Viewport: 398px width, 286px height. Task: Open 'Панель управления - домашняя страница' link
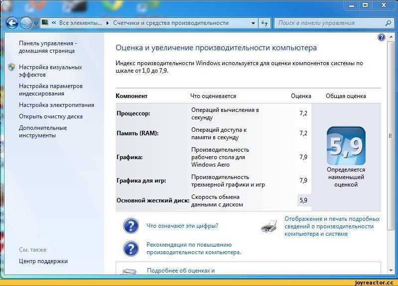click(48, 47)
